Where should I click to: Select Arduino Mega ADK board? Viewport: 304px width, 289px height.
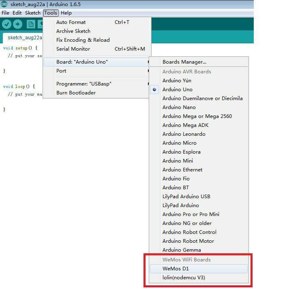pyautogui.click(x=199, y=125)
